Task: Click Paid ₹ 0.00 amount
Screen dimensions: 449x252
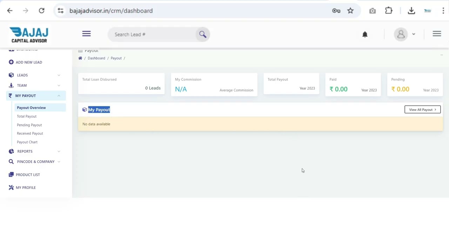Action: point(339,89)
